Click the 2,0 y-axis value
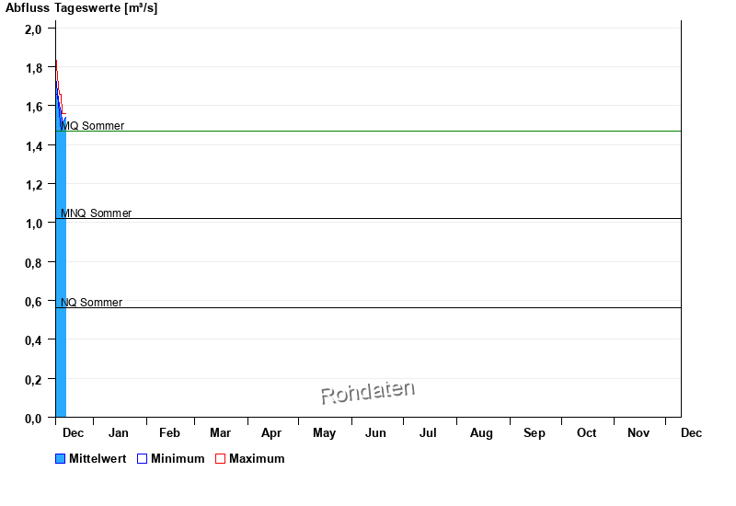The height and width of the screenshot is (506, 736). pos(33,29)
